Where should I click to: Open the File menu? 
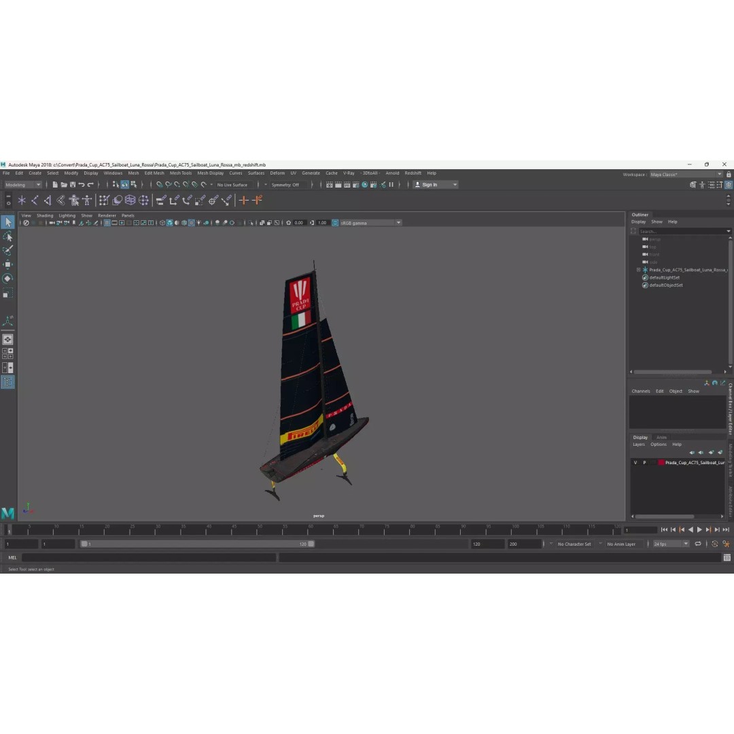[6, 173]
